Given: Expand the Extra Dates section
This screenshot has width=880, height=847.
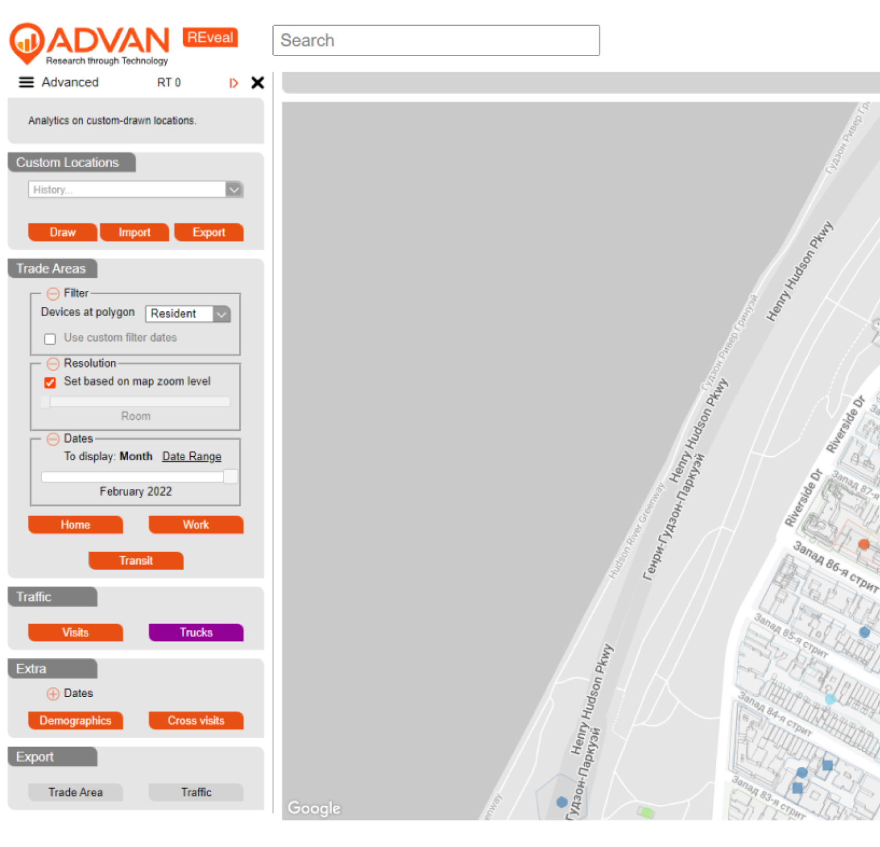Looking at the screenshot, I should (53, 693).
